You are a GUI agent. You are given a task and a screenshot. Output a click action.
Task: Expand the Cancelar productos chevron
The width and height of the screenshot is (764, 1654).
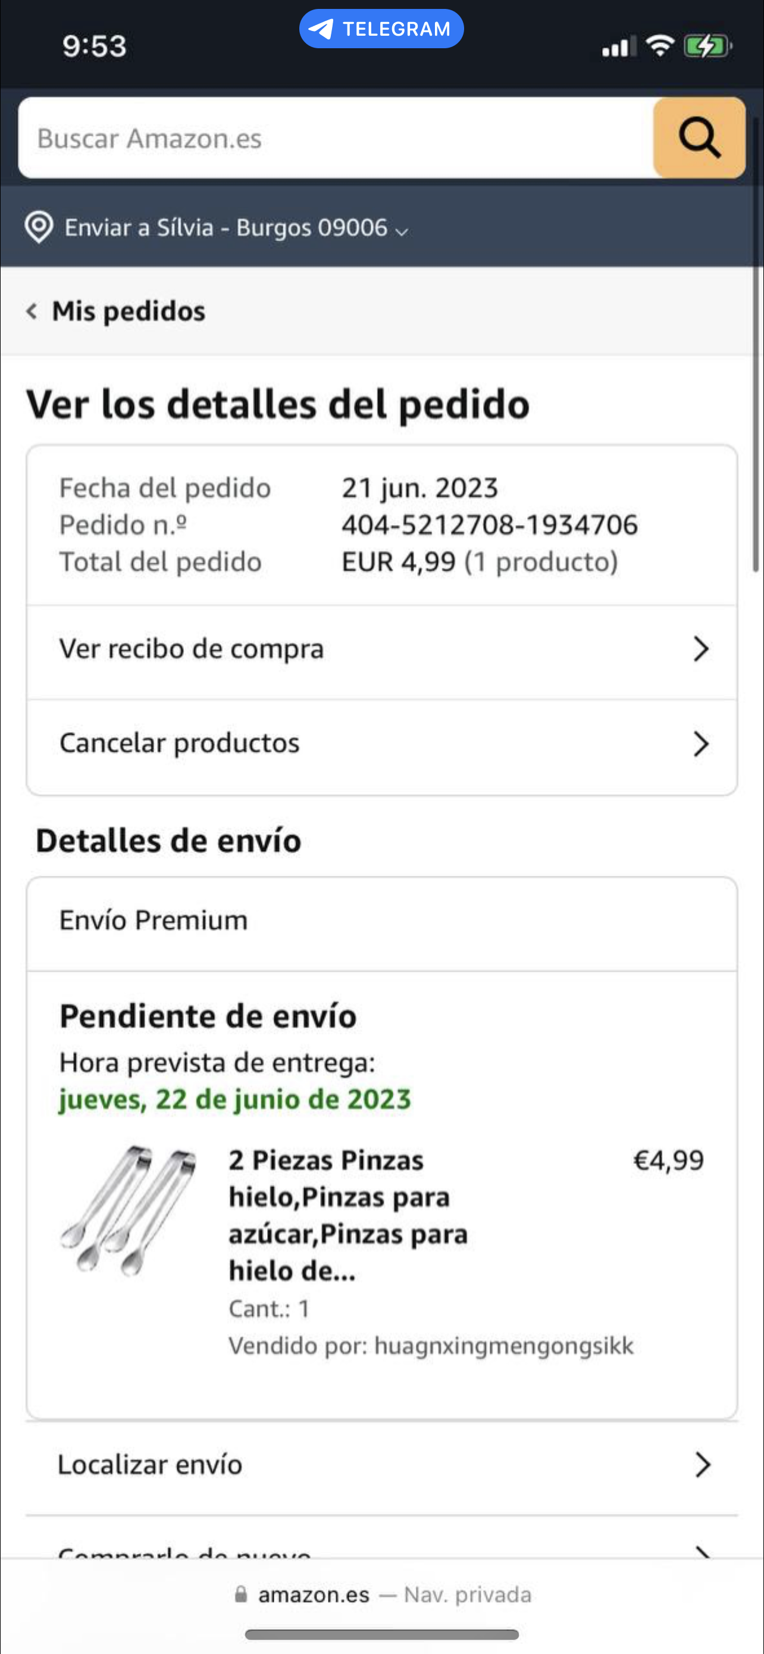701,744
